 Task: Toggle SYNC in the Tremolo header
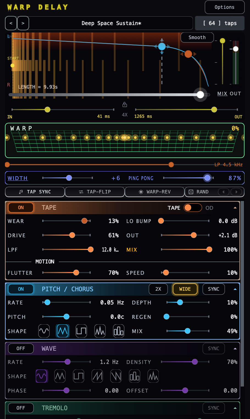214,408
